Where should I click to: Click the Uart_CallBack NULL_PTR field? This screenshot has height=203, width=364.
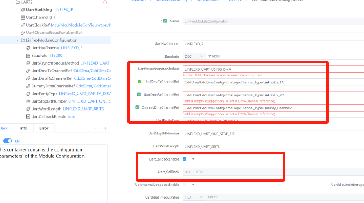pyautogui.click(x=273, y=172)
